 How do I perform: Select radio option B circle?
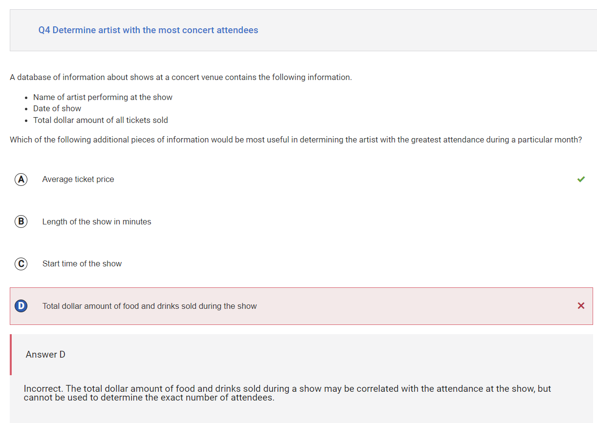point(21,222)
